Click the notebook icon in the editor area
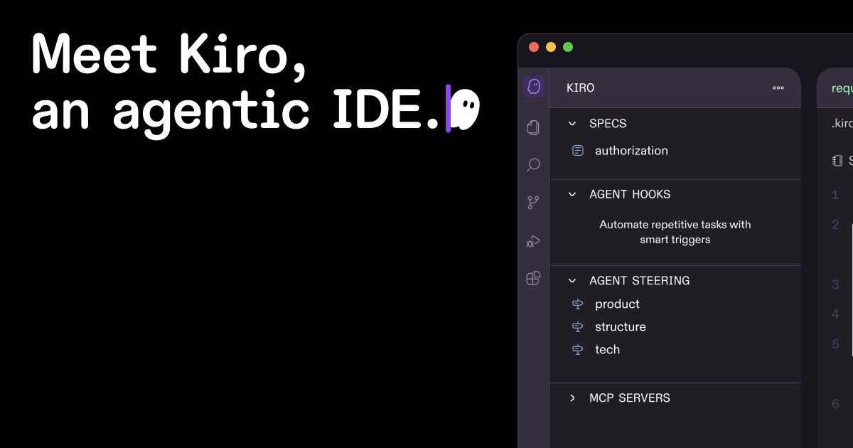853x448 pixels. [x=836, y=160]
